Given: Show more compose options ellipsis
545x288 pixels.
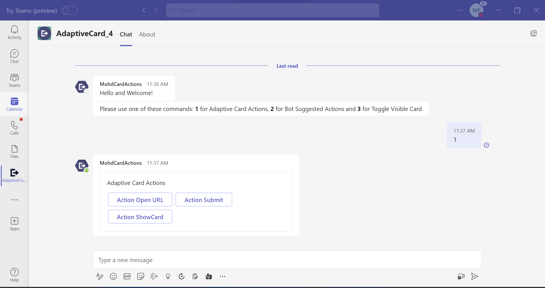Looking at the screenshot, I should 222,276.
